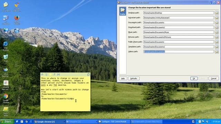Launch Chrome App Launcher from desktop
Viewport: 221px width, 124px height.
pos(6,85)
